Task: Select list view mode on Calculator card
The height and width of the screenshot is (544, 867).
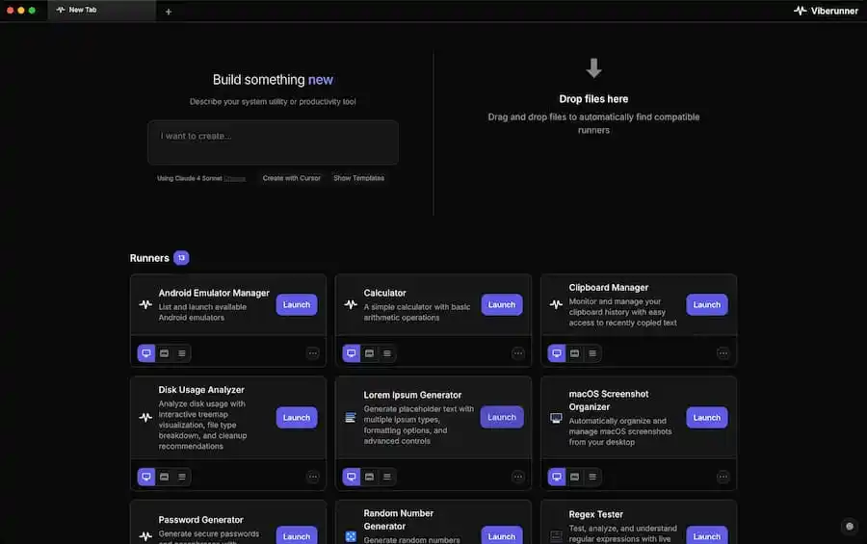Action: tap(387, 353)
